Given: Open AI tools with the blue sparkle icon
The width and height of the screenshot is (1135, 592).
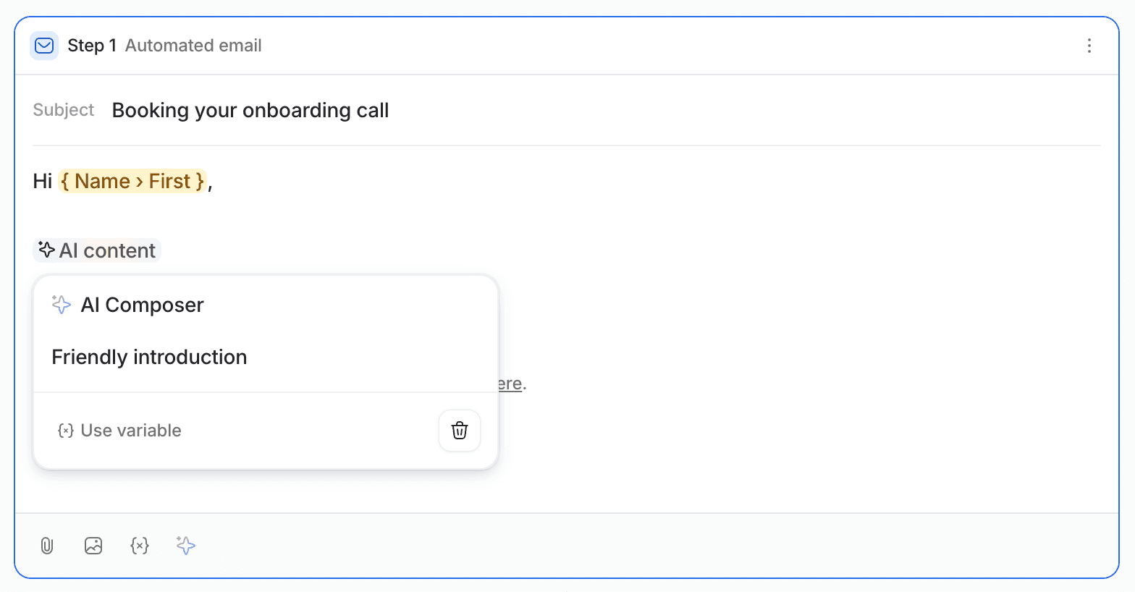Looking at the screenshot, I should [186, 546].
